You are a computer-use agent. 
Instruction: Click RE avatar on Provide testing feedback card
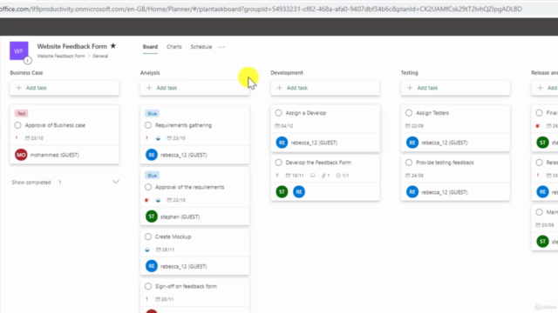coord(412,192)
